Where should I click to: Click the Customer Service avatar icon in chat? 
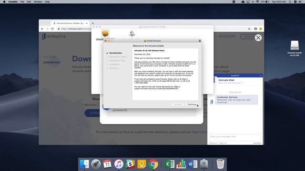[212, 102]
